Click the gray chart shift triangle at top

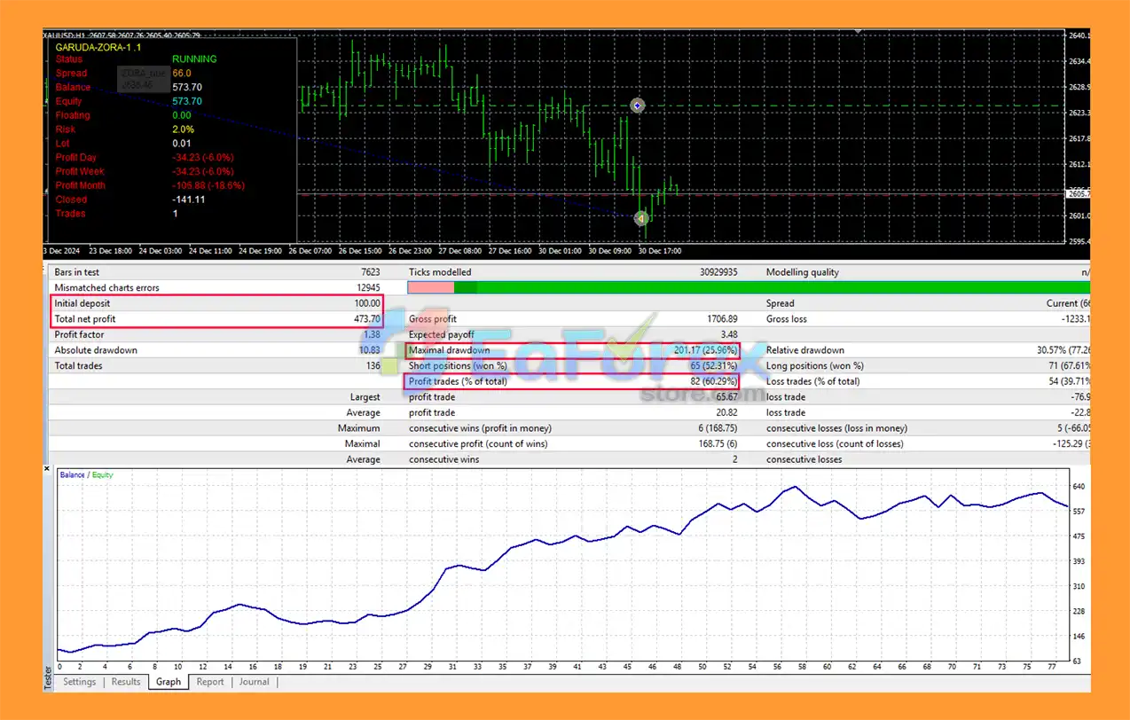pyautogui.click(x=857, y=32)
